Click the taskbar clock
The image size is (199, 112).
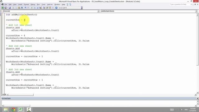pyautogui.click(x=193, y=110)
